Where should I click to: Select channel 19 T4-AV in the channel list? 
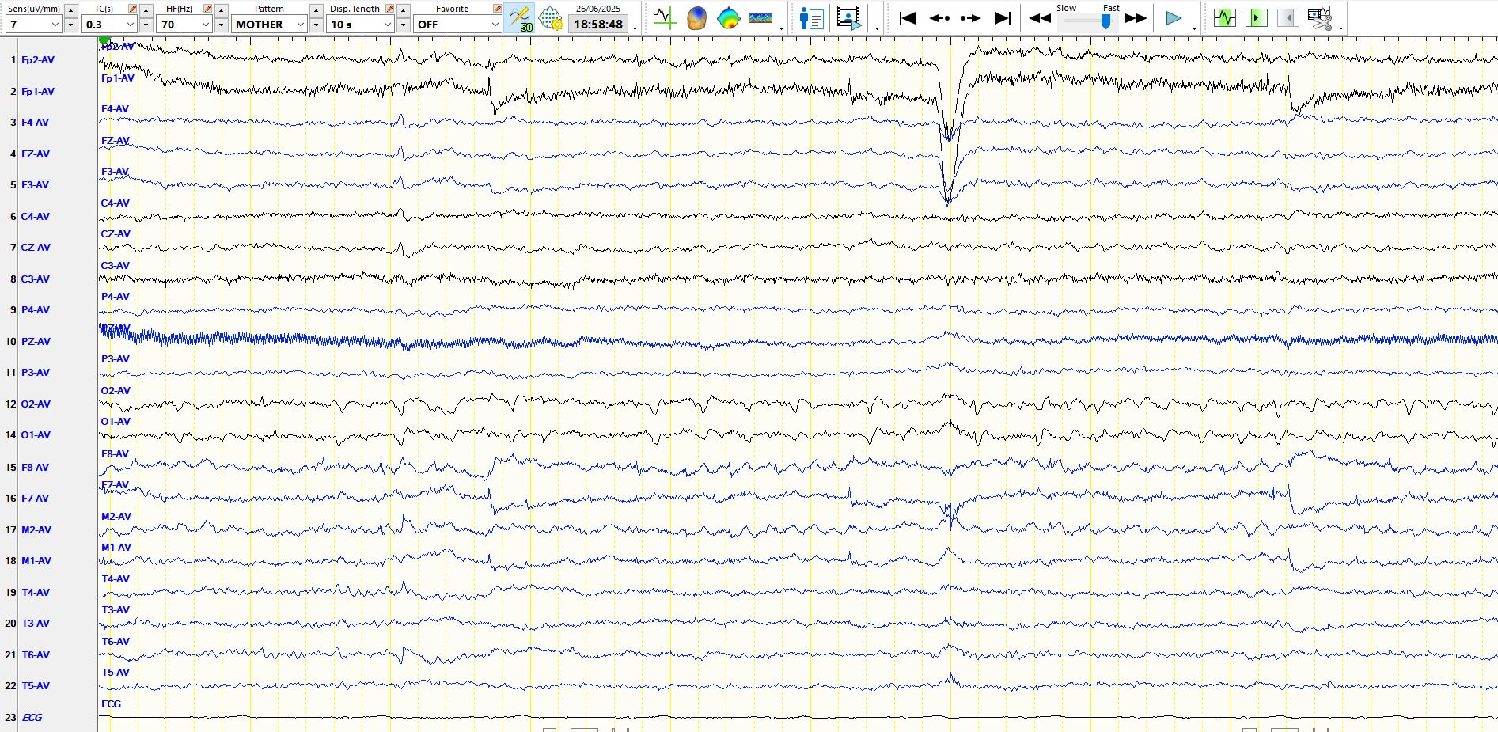pos(35,593)
